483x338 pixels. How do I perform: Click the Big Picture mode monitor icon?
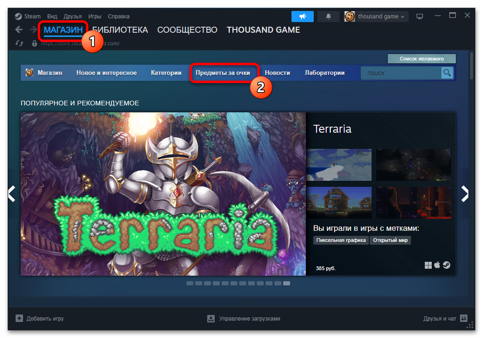point(420,16)
